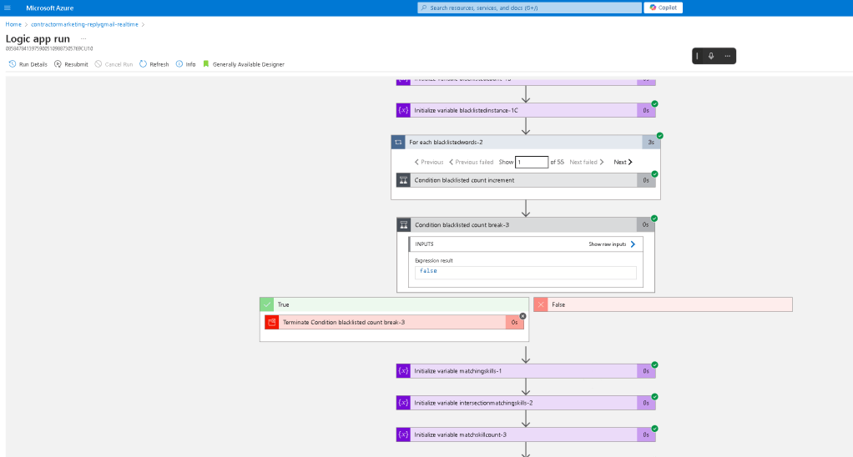The width and height of the screenshot is (853, 457).
Task: Open the Info panel
Action: click(185, 64)
